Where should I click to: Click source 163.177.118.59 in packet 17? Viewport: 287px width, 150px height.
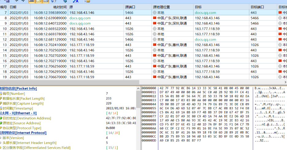pos(82,66)
